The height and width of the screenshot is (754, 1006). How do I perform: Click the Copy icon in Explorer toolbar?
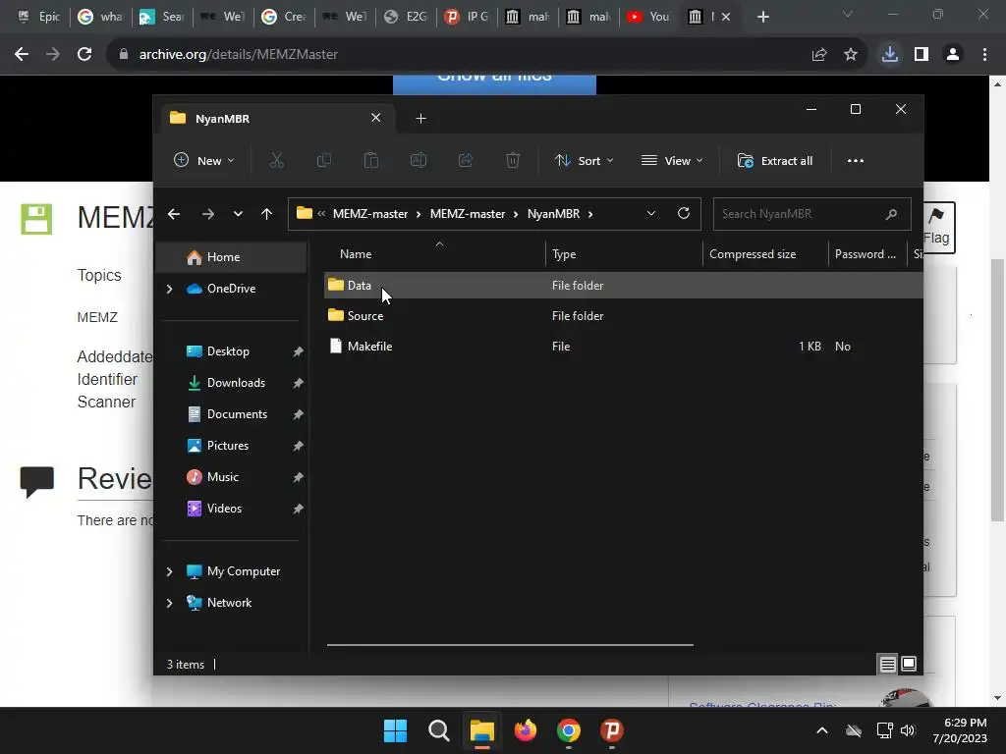click(x=324, y=160)
